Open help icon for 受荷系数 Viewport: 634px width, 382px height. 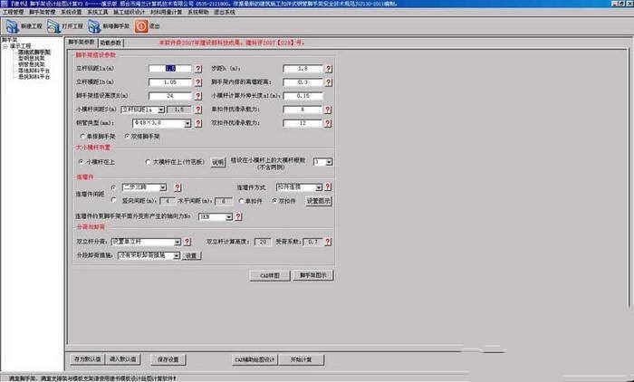point(328,242)
